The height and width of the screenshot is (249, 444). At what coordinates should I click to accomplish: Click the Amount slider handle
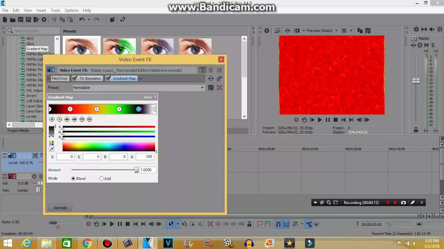pyautogui.click(x=136, y=170)
